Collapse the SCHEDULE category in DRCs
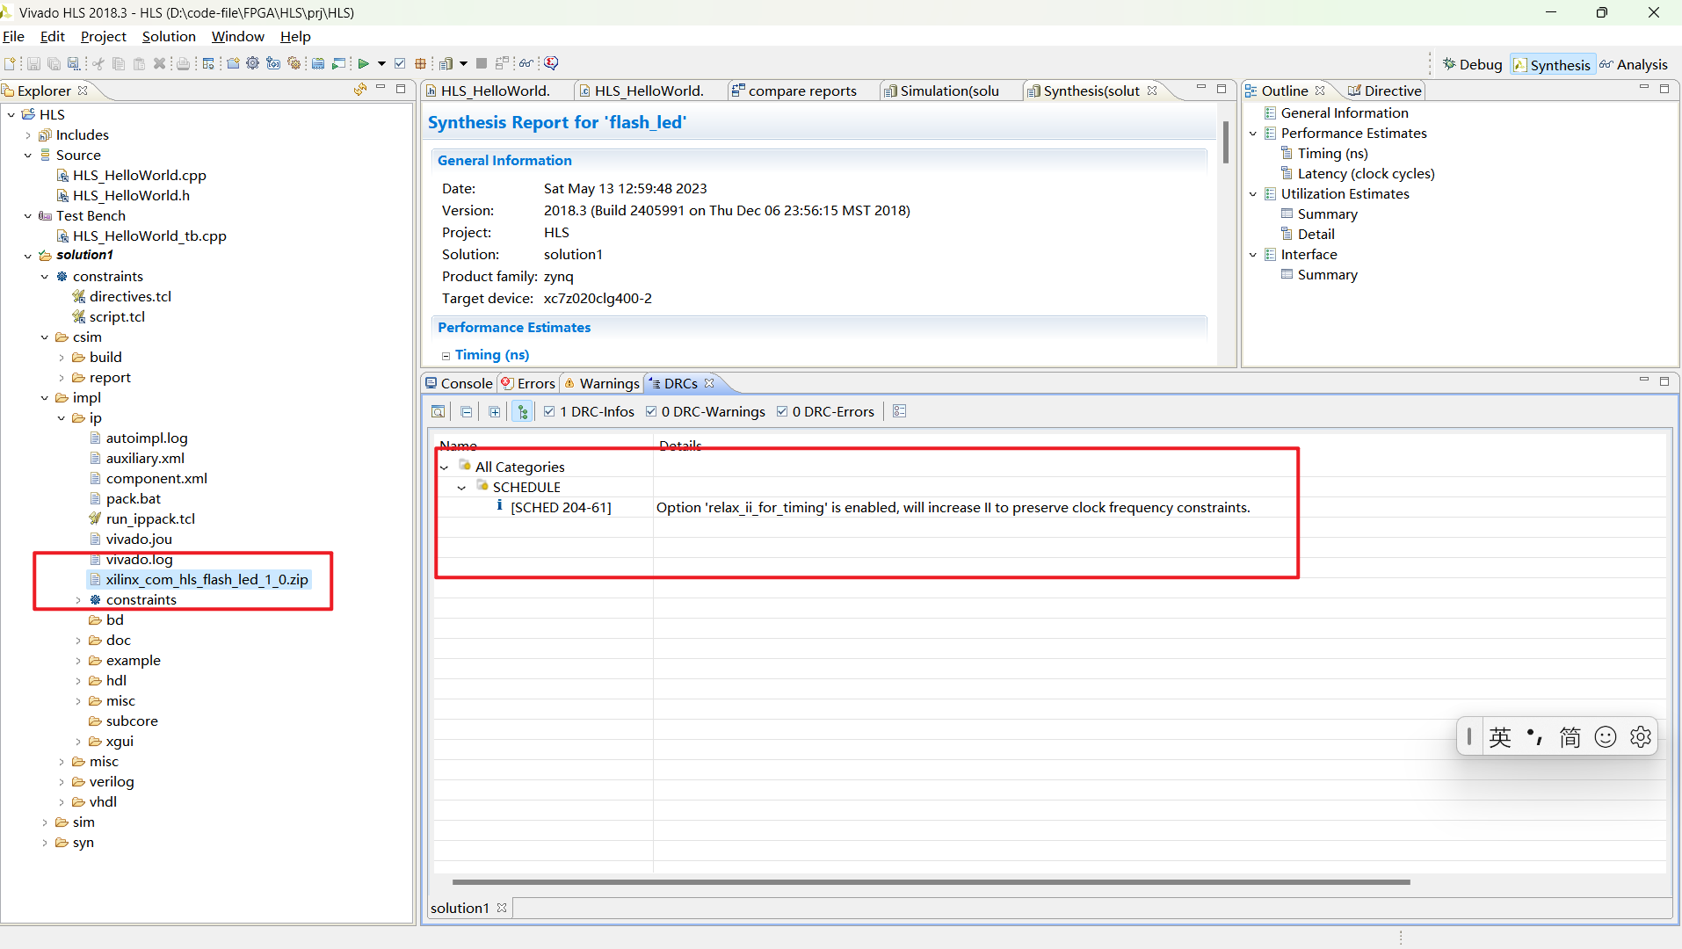The height and width of the screenshot is (949, 1682). [x=461, y=488]
